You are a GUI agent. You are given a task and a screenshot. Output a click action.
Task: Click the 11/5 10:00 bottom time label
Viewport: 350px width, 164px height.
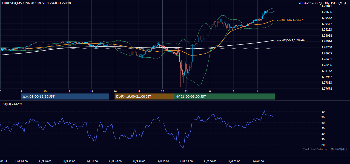(x=45, y=162)
